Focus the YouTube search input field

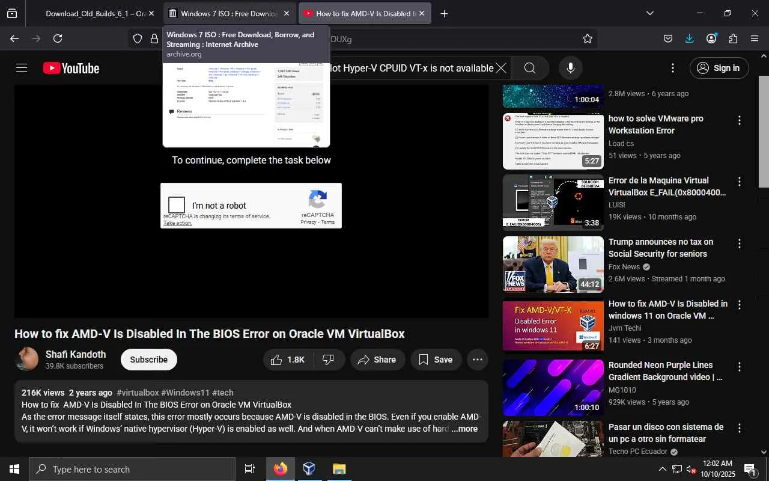click(413, 68)
